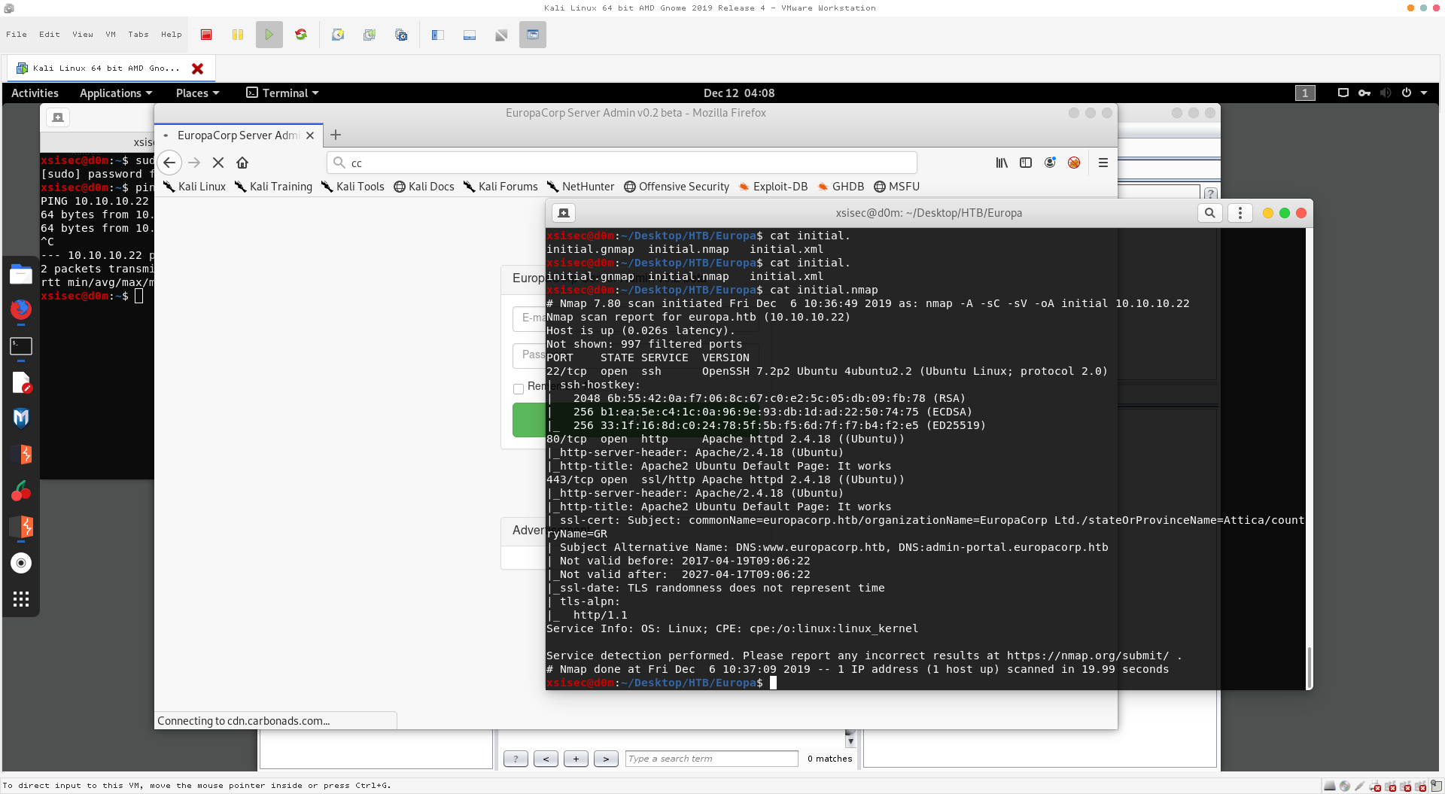
Task: Open the Offensive Security bookmark
Action: pyautogui.click(x=677, y=187)
